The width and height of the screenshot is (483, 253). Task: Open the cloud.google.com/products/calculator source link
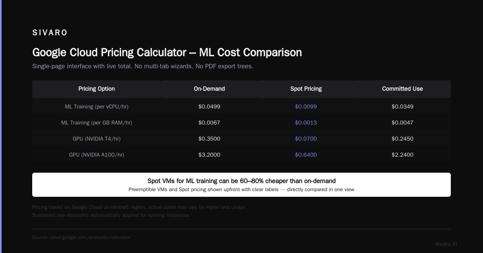click(x=90, y=237)
